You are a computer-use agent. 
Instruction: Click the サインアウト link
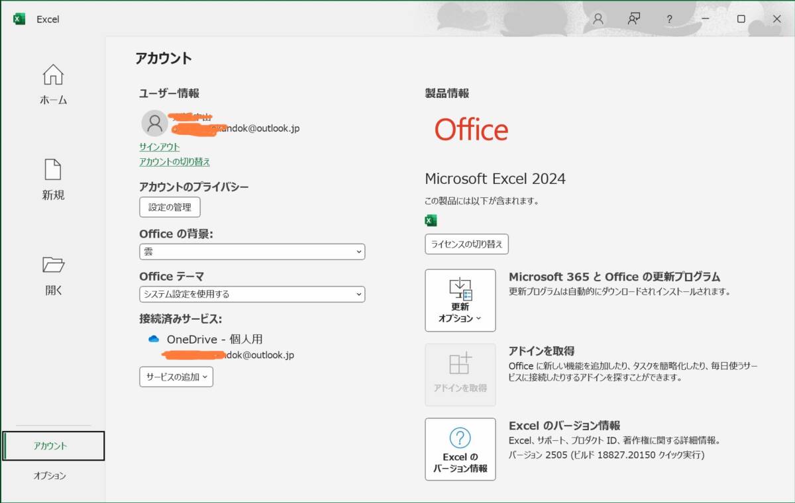click(159, 147)
